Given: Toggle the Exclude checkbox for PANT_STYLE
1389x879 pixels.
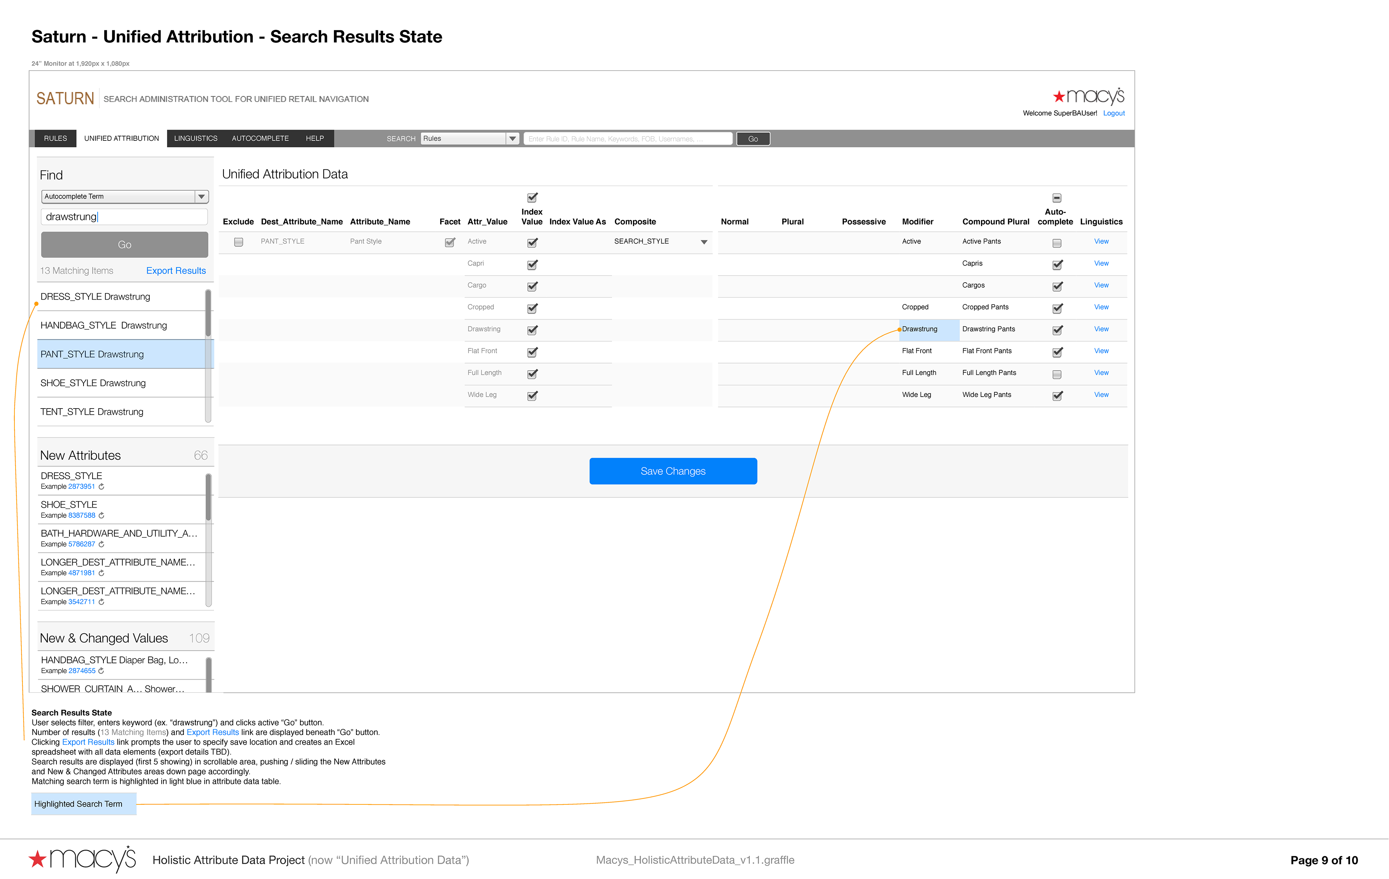Looking at the screenshot, I should pos(238,242).
